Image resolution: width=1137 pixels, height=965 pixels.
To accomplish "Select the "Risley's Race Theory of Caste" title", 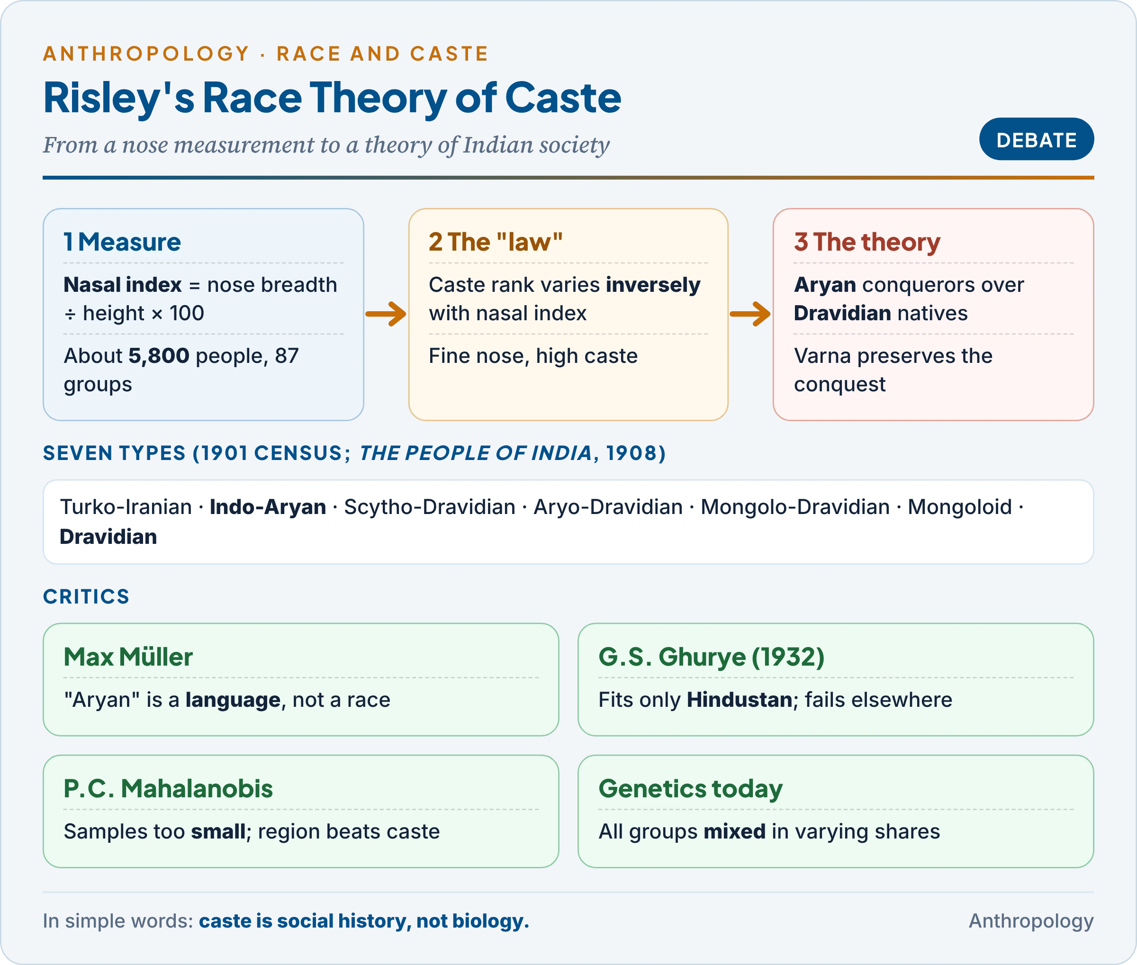I will tap(332, 98).
